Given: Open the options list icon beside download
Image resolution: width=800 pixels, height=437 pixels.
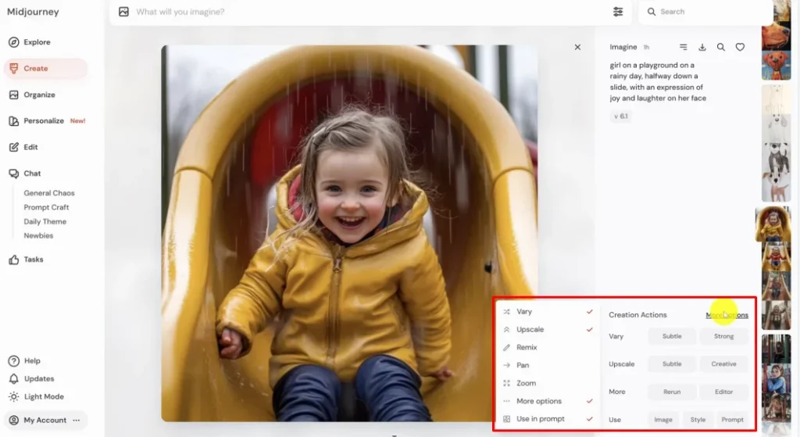Looking at the screenshot, I should click(x=684, y=47).
